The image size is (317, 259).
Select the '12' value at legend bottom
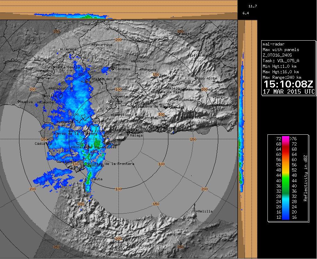pyautogui.click(x=279, y=217)
